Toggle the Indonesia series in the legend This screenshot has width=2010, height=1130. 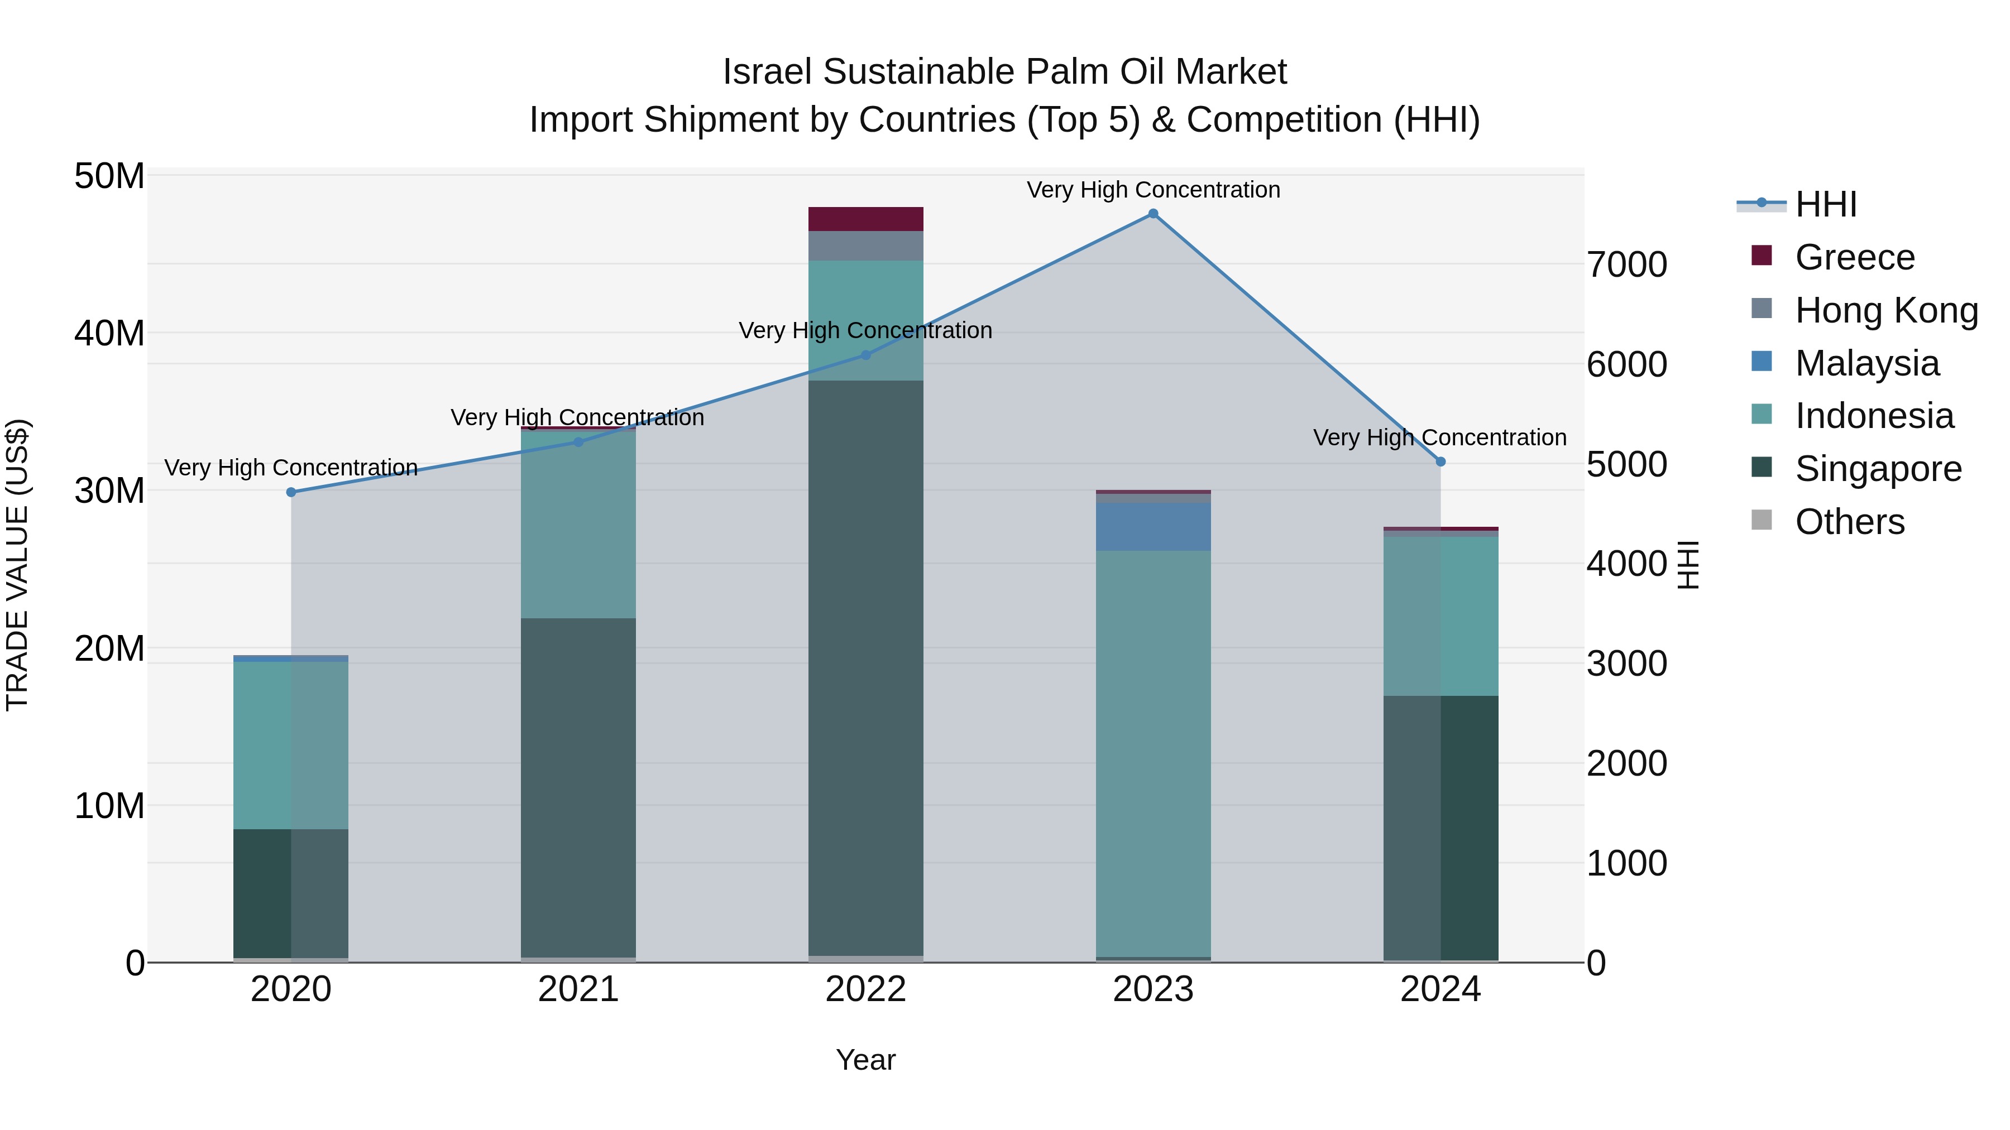tap(1853, 416)
